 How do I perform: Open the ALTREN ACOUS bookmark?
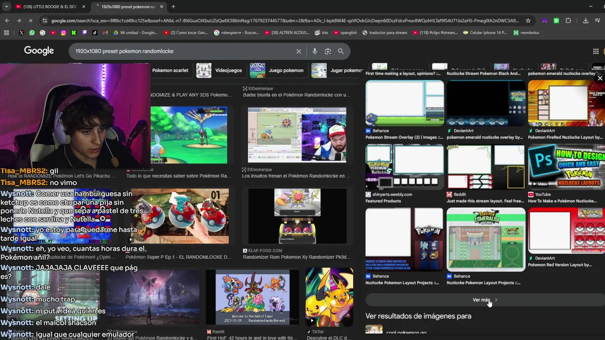pos(287,33)
